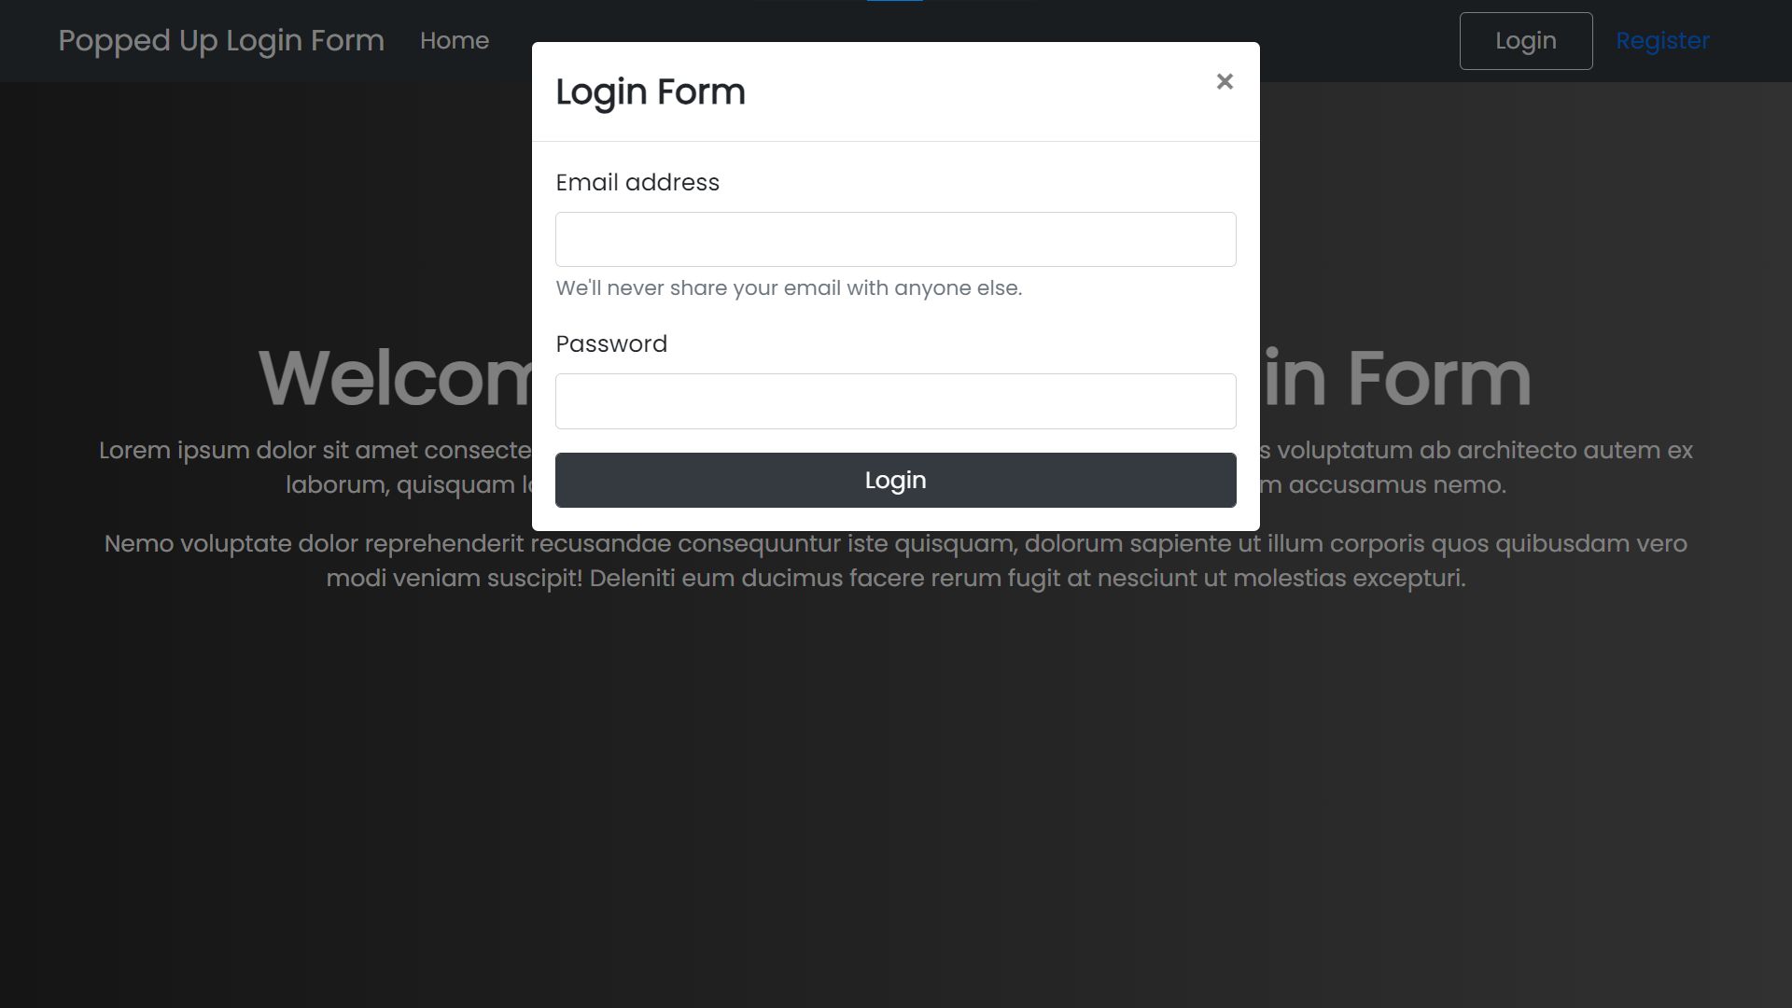
Task: Click the outlined Login button in navbar
Action: click(1526, 41)
